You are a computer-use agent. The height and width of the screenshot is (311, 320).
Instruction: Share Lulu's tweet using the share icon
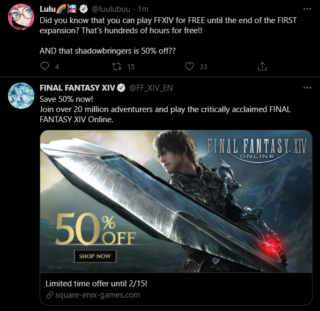[262, 66]
